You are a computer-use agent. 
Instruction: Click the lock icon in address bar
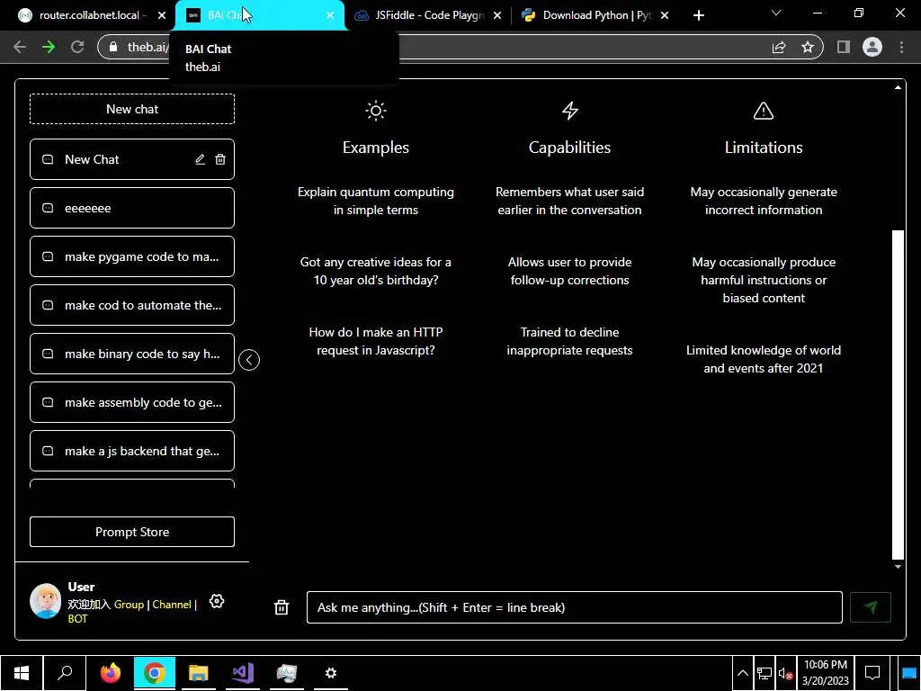pyautogui.click(x=113, y=47)
